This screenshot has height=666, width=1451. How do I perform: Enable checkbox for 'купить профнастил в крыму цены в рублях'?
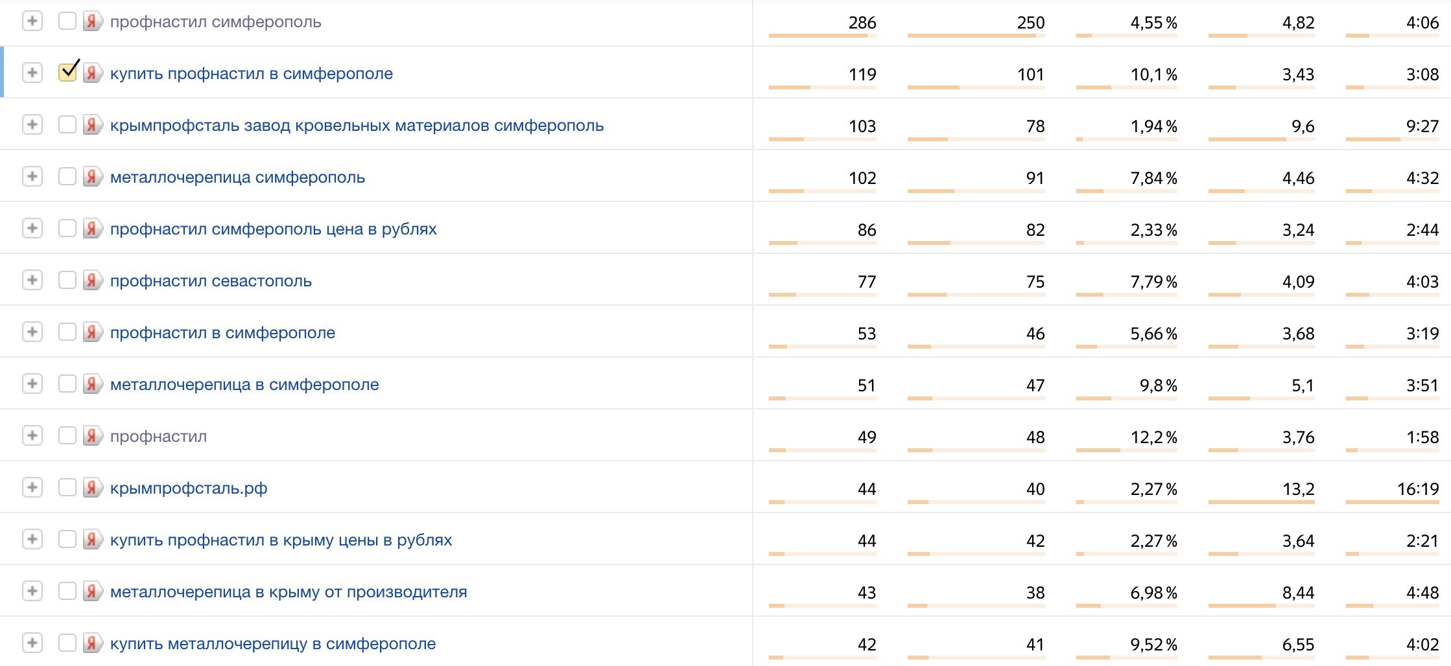(67, 539)
